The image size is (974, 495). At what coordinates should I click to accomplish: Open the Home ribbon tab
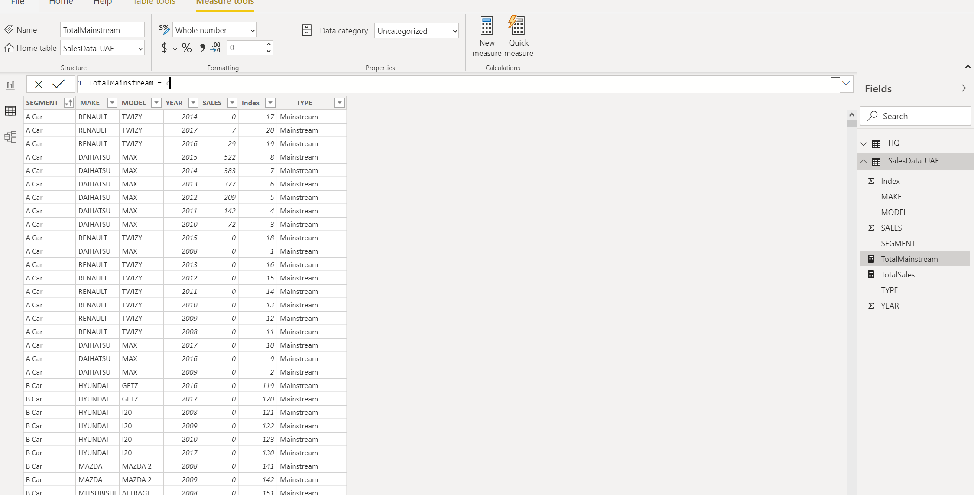point(61,2)
